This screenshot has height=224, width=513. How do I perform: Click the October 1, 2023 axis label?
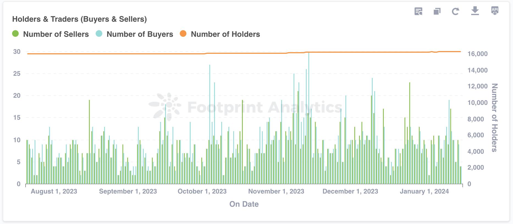[x=202, y=191]
